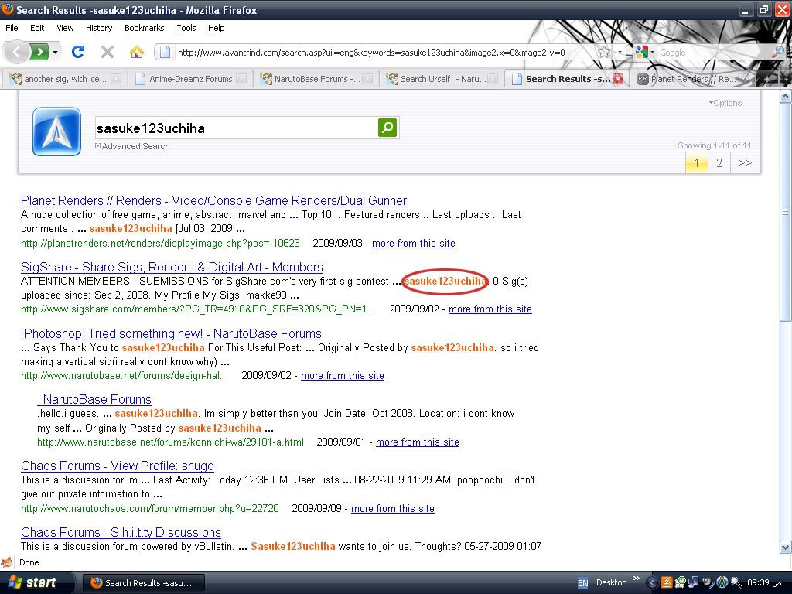Click in the Google search box
Viewport: 792px width, 594px height.
point(713,52)
